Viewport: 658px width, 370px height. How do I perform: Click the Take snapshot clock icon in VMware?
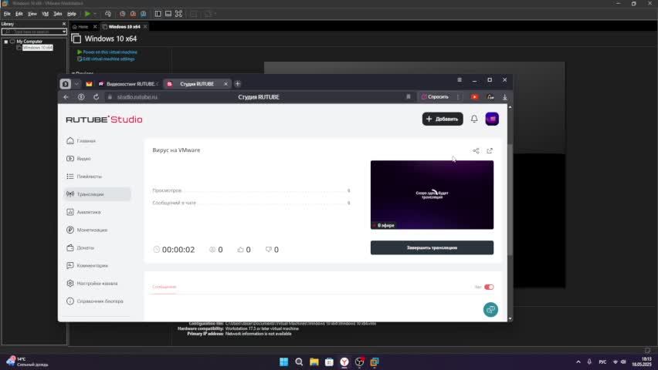click(123, 14)
